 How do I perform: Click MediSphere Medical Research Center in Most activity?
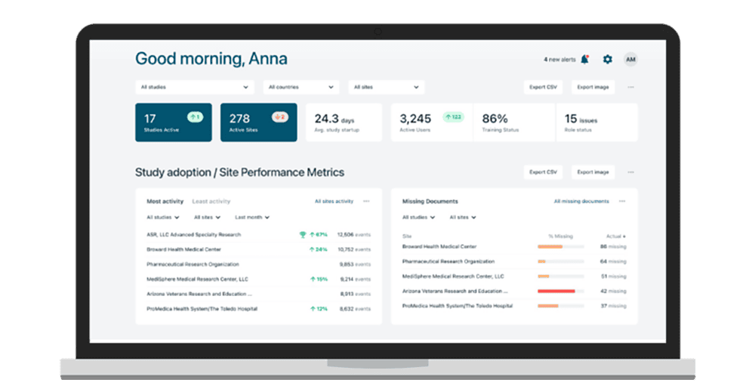[x=197, y=279]
